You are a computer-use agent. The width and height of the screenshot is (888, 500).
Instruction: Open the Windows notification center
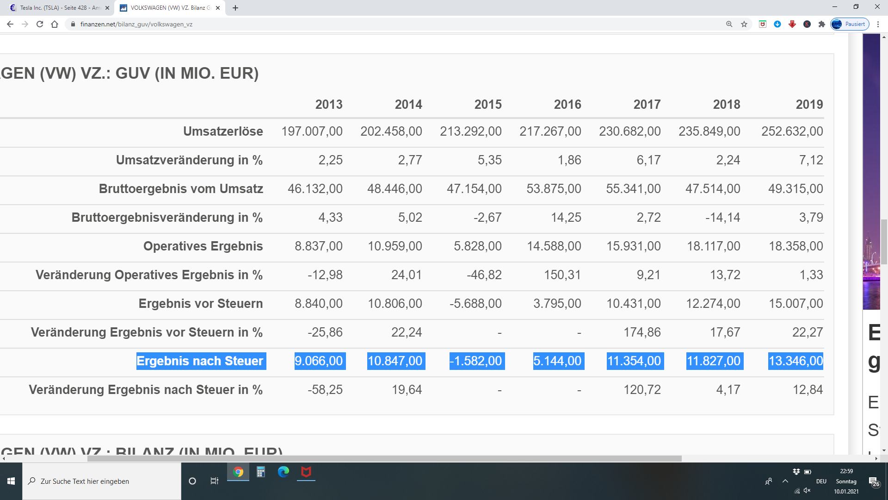pos(874,481)
